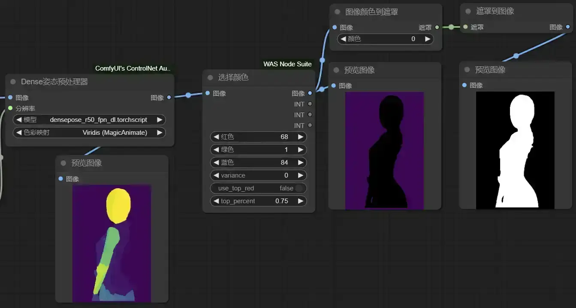Click the 图像 input port of the Dense preview node
This screenshot has height=308, width=576.
(x=60, y=179)
